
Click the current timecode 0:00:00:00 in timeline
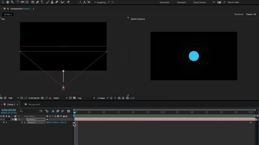pyautogui.click(x=9, y=110)
